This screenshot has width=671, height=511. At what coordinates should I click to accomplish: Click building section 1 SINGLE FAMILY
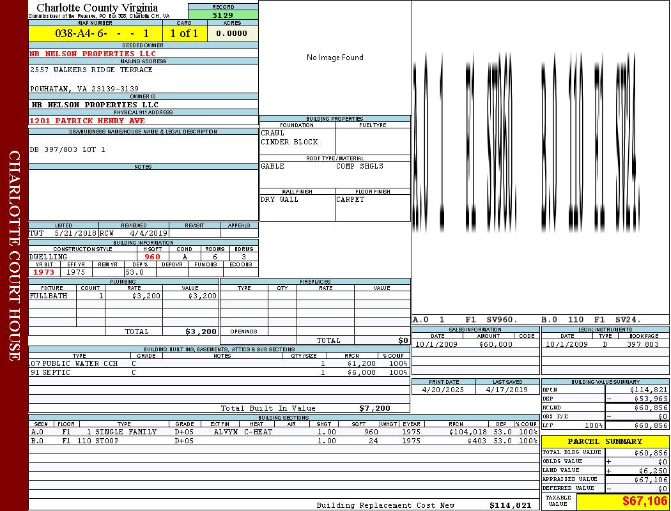[121, 432]
